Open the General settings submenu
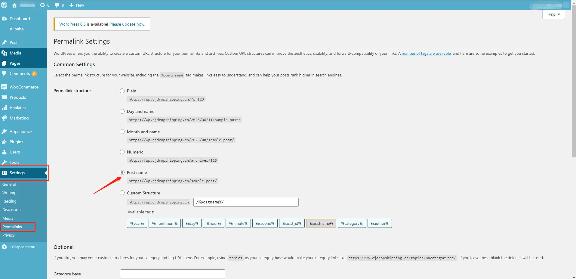This screenshot has width=576, height=279. pos(9,184)
